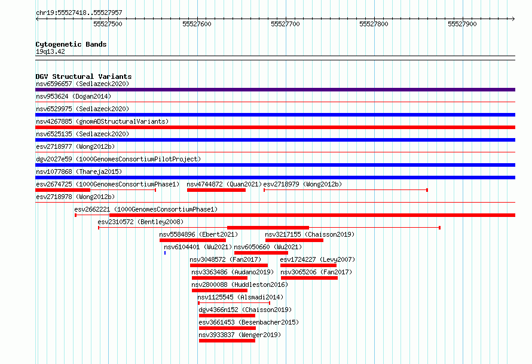Click the 55527500 ruler position
The width and height of the screenshot is (532, 364).
click(108, 24)
